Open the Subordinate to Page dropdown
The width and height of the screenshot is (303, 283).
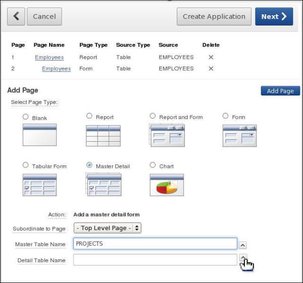point(108,228)
